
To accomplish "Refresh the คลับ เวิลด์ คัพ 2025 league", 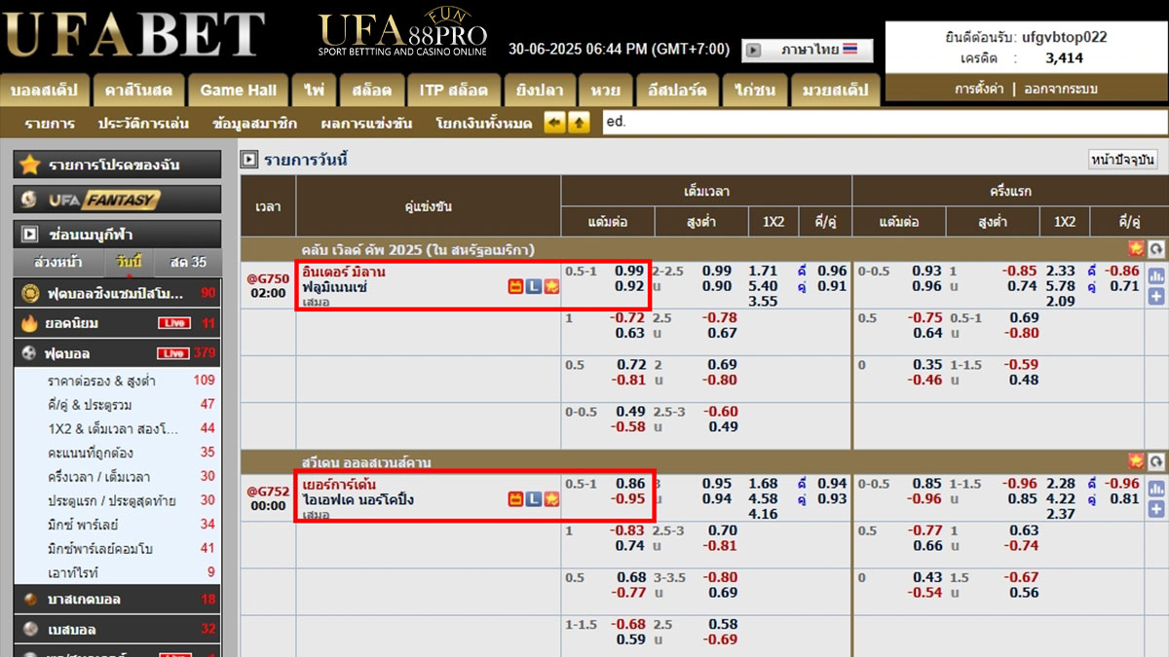I will tap(1156, 248).
